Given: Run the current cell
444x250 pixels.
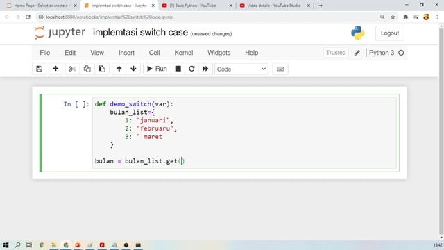Looking at the screenshot, I should click(157, 69).
